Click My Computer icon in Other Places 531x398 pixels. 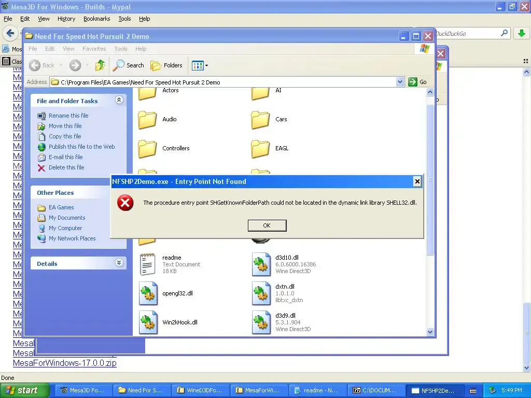point(41,229)
